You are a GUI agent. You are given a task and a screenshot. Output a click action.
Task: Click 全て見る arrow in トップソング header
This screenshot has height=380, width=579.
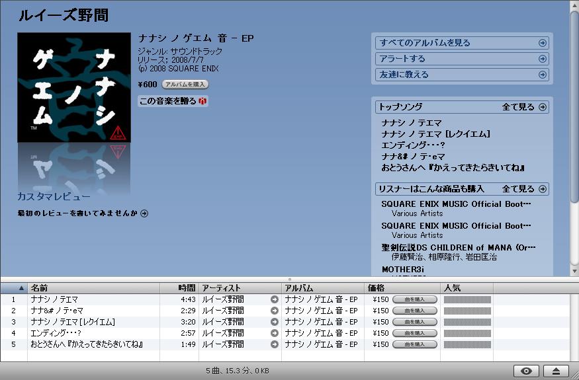(x=542, y=107)
